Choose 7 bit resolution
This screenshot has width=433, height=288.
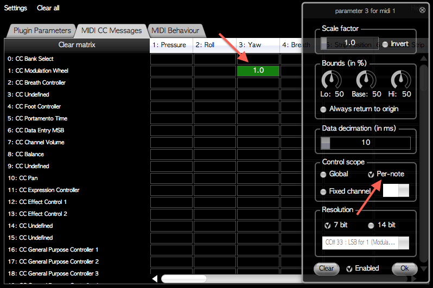(x=336, y=225)
